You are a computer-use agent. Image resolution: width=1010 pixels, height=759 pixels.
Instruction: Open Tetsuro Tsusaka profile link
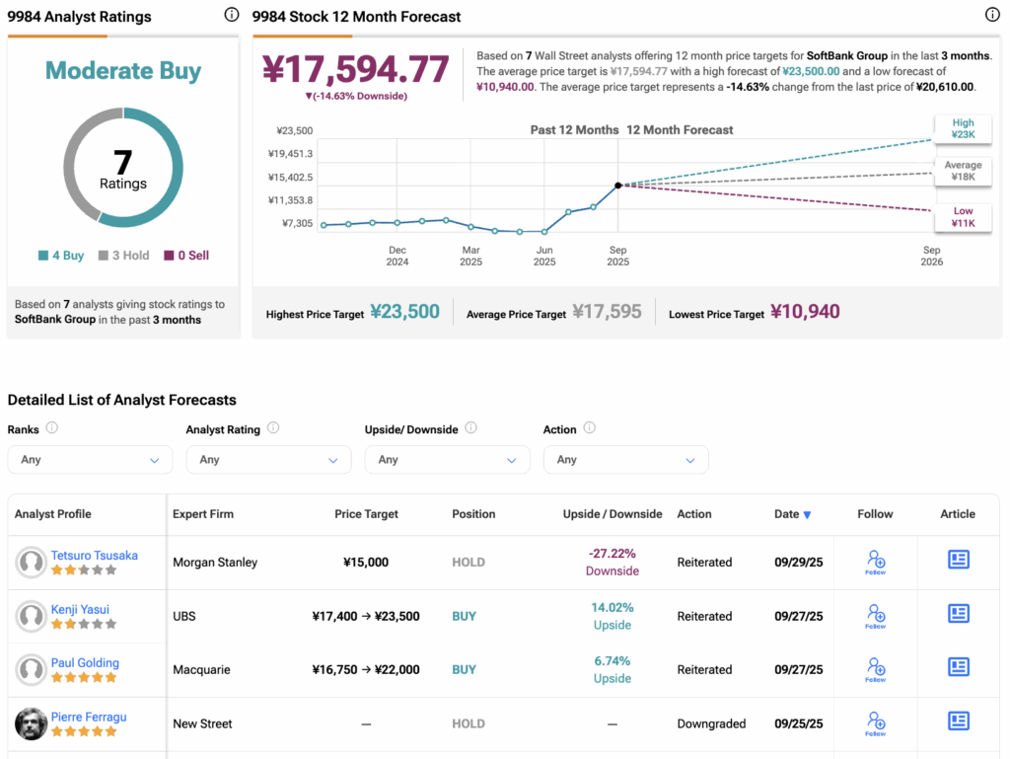[95, 556]
